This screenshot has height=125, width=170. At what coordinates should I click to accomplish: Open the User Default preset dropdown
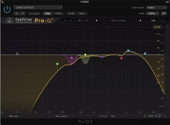pos(38,7)
